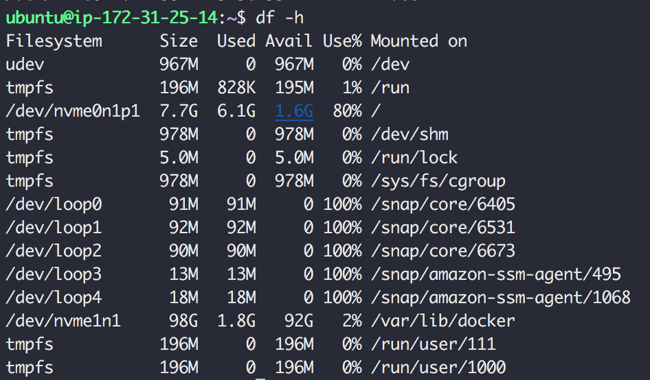Click the 98G size value
Image resolution: width=650 pixels, height=380 pixels.
[183, 321]
